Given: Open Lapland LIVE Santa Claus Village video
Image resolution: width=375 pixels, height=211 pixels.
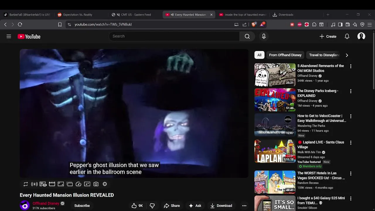Looking at the screenshot, I should (321, 144).
